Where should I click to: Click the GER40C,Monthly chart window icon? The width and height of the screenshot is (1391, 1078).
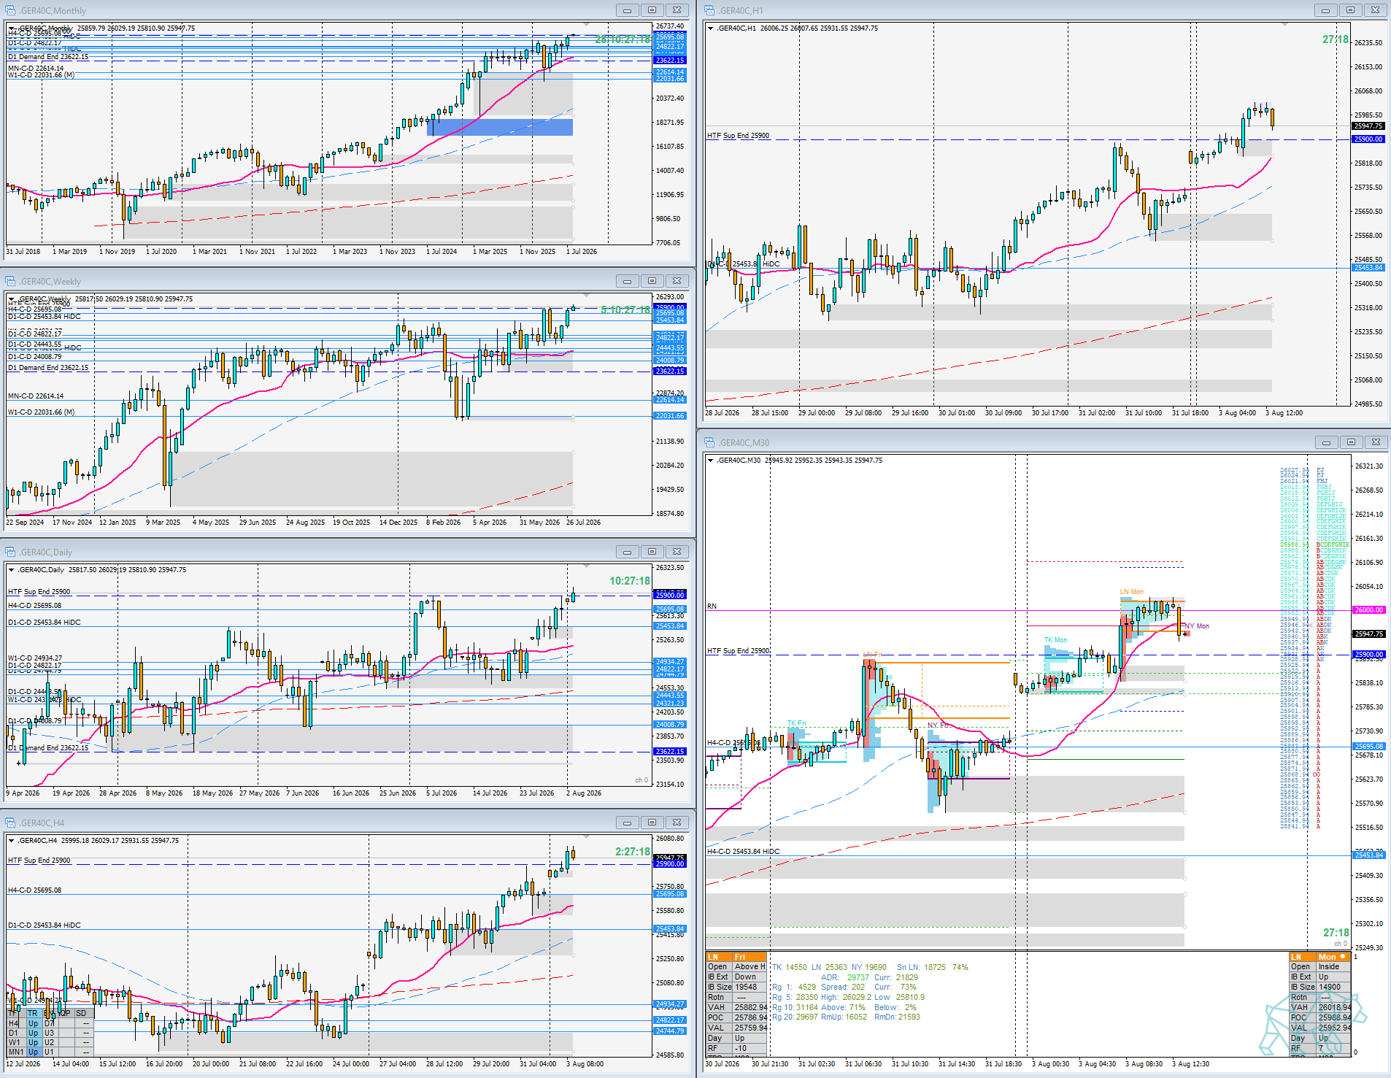pyautogui.click(x=10, y=10)
